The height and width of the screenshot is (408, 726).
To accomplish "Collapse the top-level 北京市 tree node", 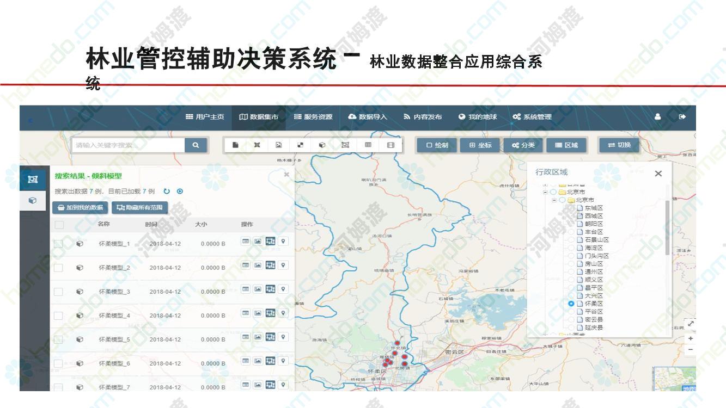I will tap(545, 192).
